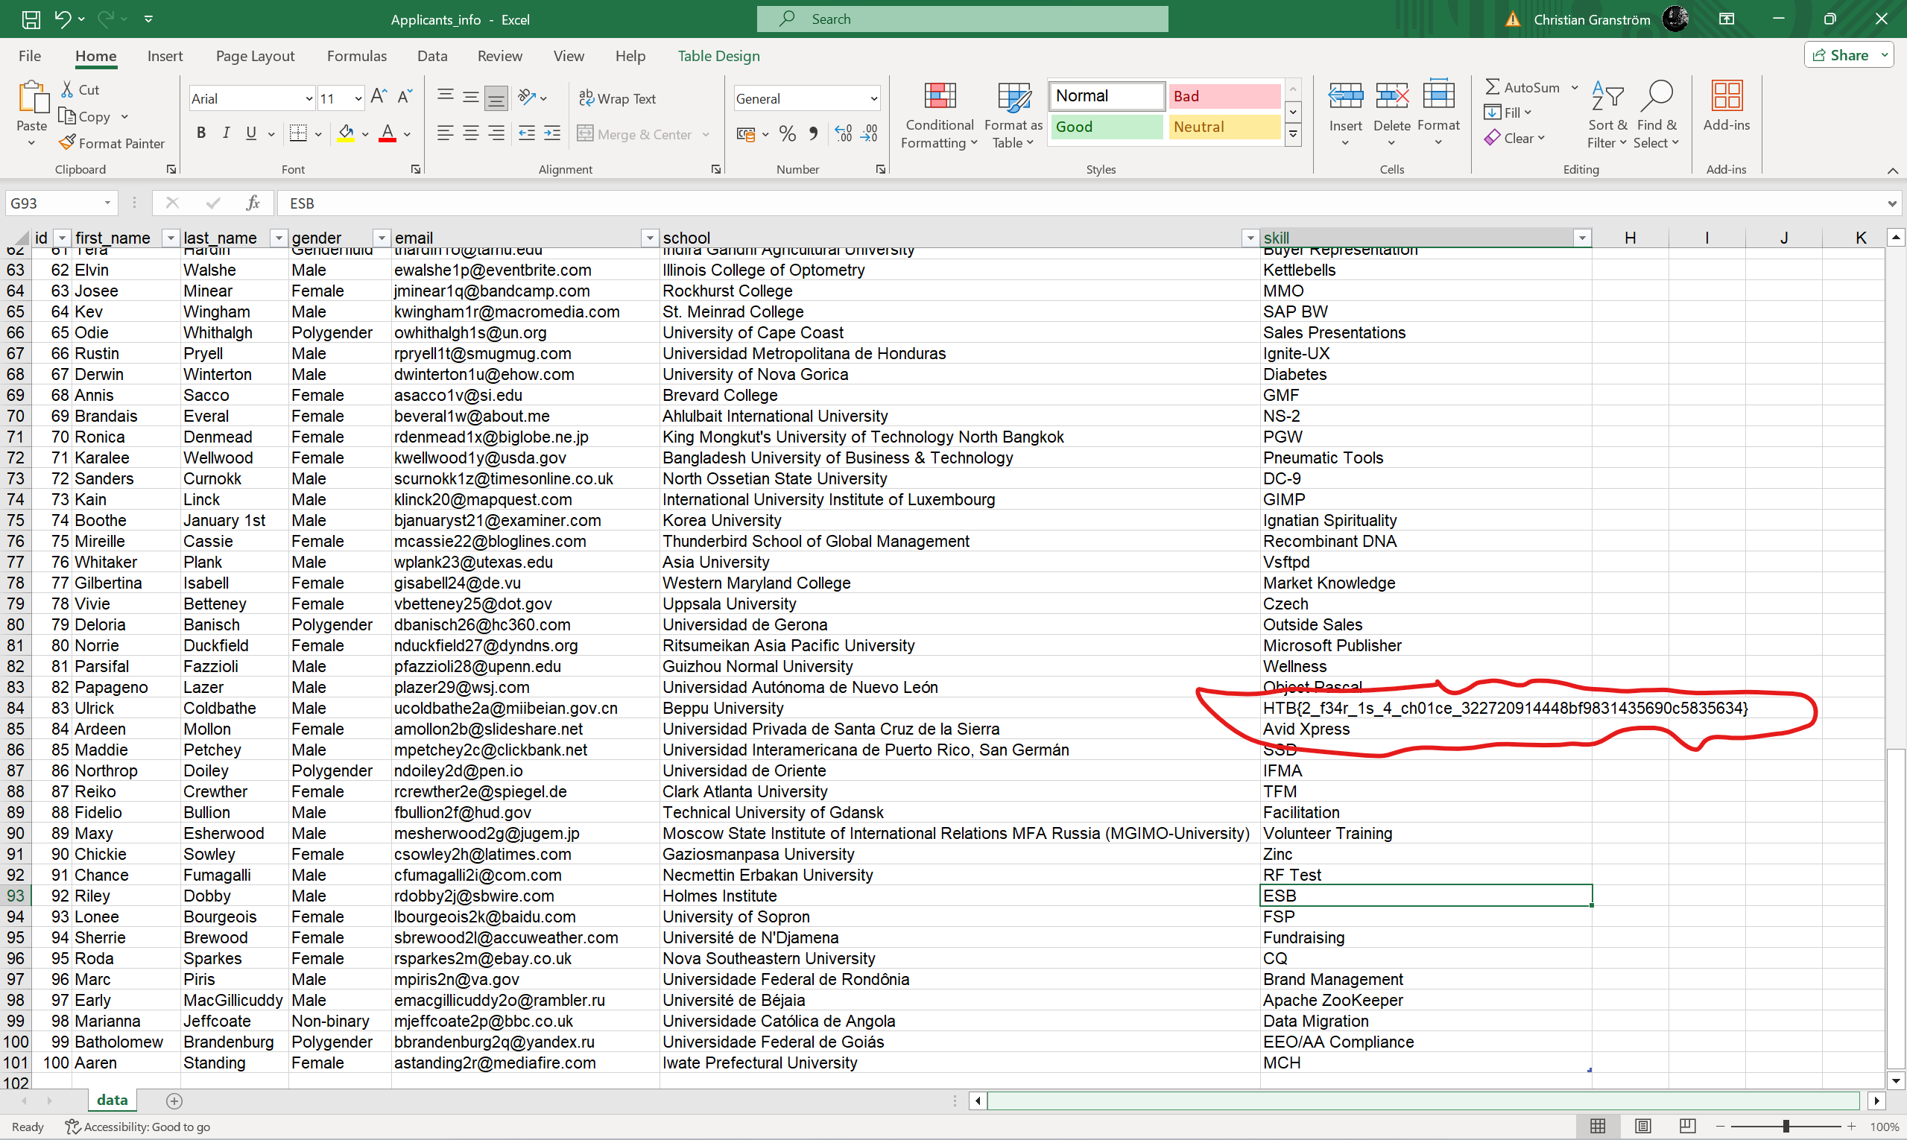The height and width of the screenshot is (1140, 1907).
Task: Apply the Good cell style
Action: pos(1106,127)
